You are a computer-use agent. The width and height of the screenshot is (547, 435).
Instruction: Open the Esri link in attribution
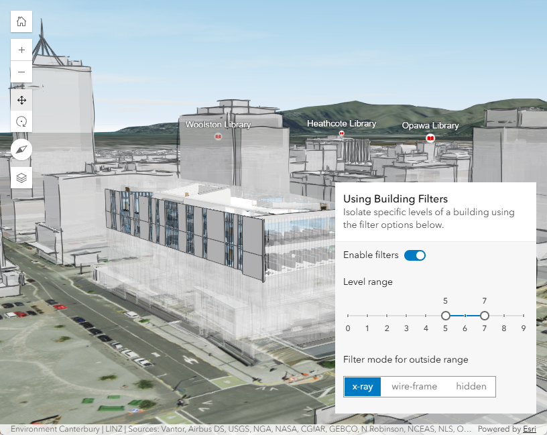[x=530, y=429]
